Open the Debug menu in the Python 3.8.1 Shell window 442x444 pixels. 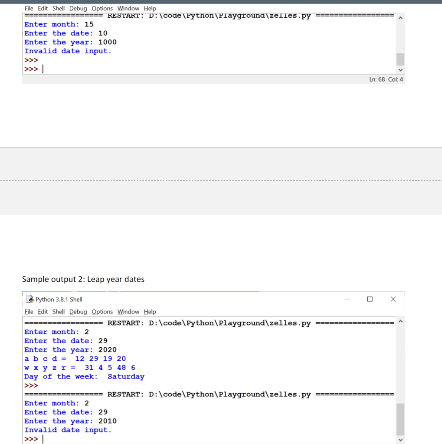78,312
